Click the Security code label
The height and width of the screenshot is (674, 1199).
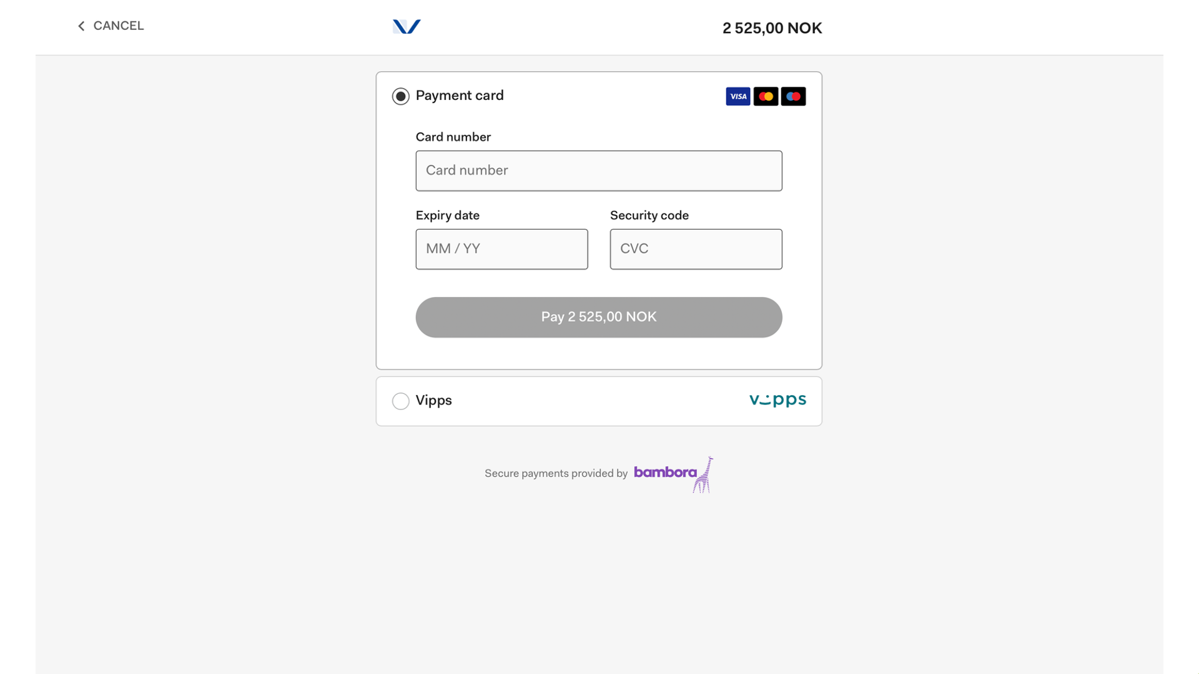(x=649, y=215)
